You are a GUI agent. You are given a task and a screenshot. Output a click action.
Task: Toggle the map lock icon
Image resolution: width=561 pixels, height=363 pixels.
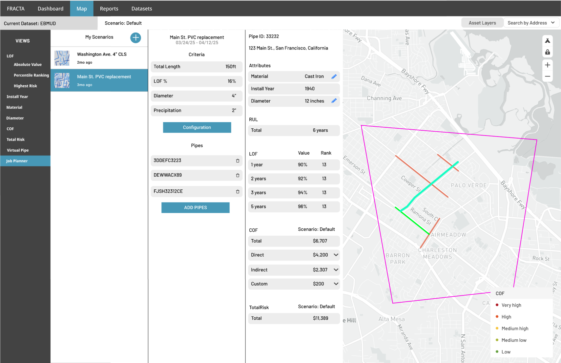click(548, 52)
